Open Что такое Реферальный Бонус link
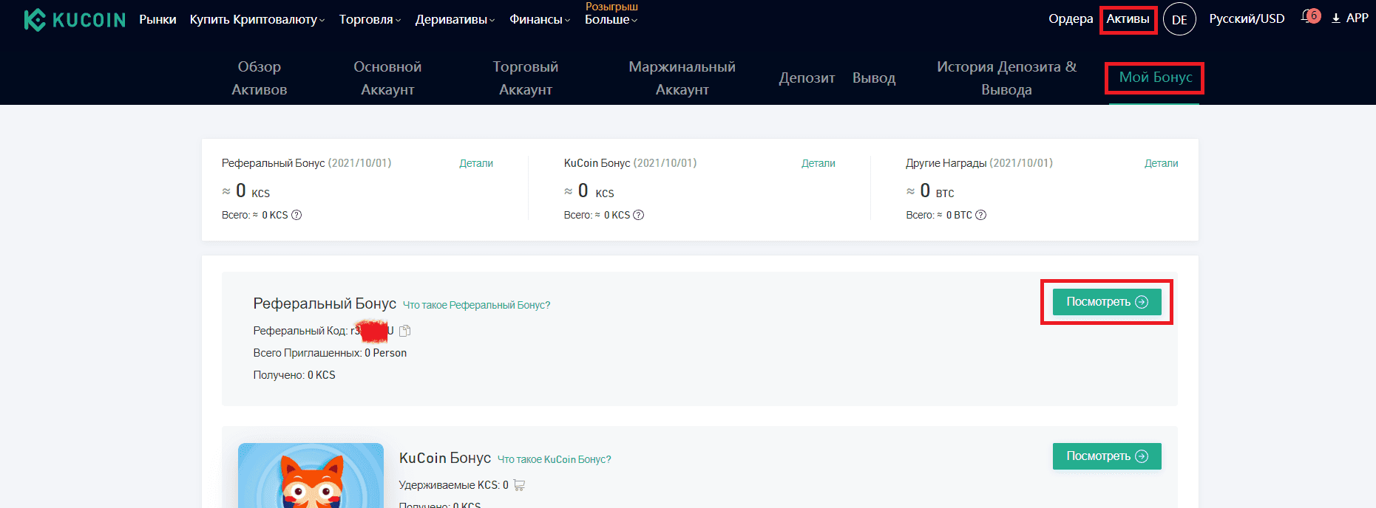Viewport: 1376px width, 508px height. coord(477,305)
